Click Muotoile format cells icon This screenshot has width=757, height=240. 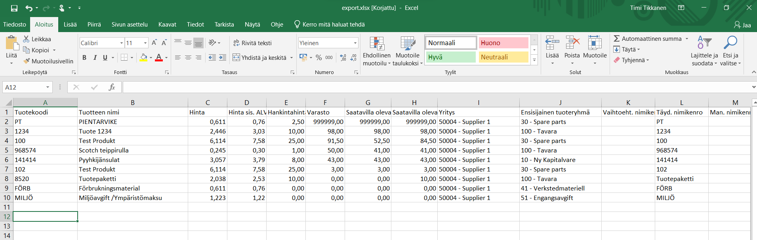pyautogui.click(x=595, y=42)
